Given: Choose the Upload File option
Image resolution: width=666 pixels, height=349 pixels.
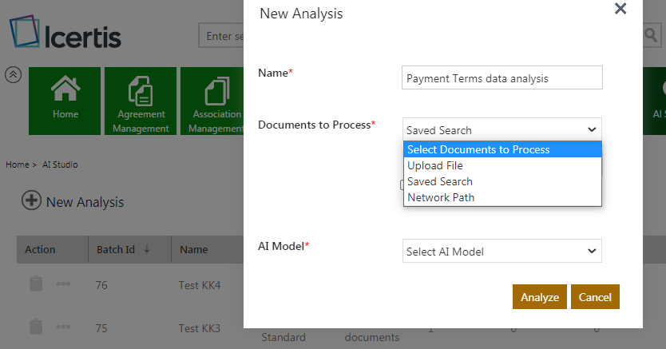Looking at the screenshot, I should (435, 165).
